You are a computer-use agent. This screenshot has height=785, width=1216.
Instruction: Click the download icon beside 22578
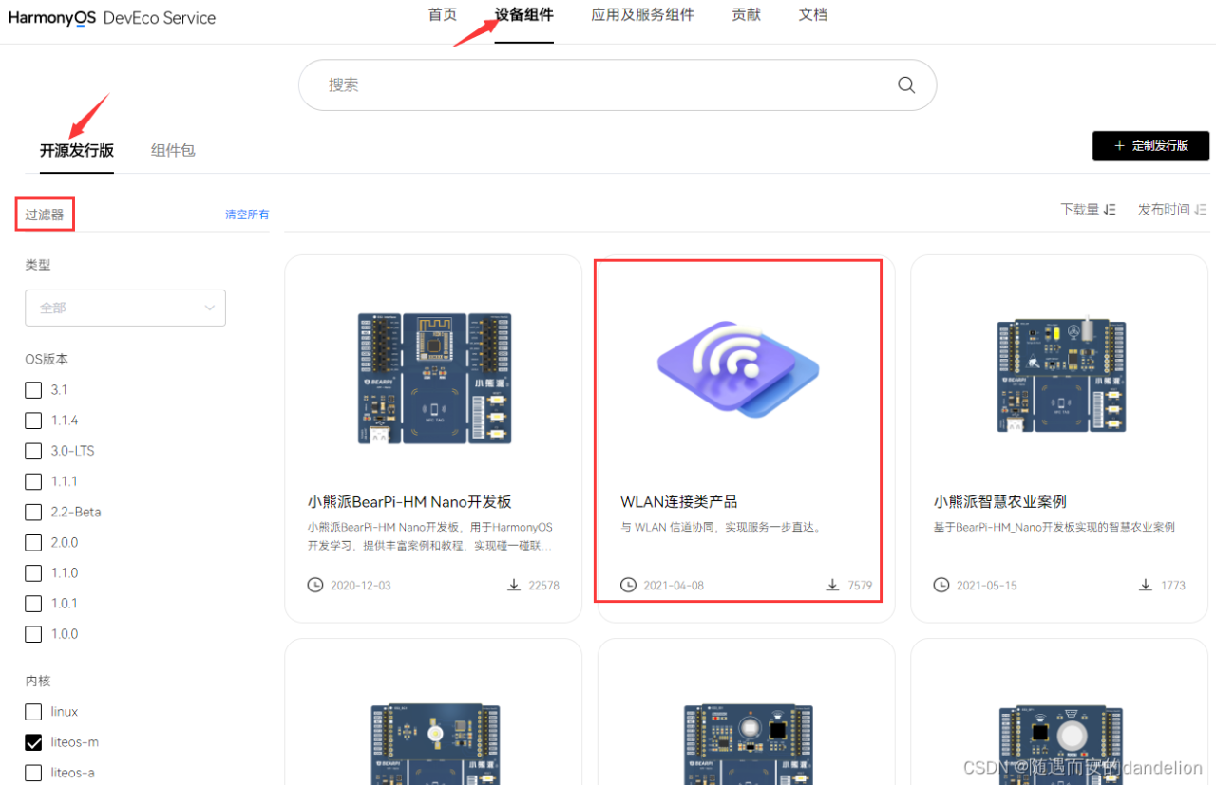[x=514, y=585]
